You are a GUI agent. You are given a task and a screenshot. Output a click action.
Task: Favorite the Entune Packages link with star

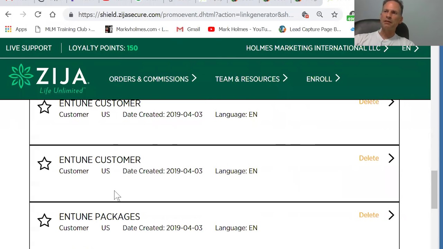pos(44,221)
